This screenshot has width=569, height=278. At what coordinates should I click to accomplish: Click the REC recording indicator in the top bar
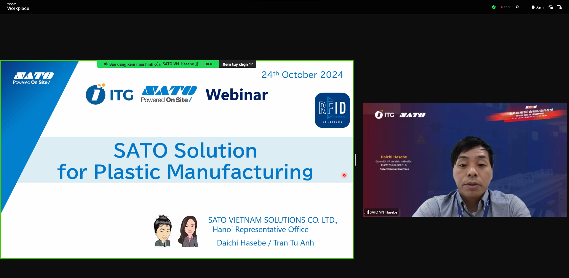tap(505, 7)
